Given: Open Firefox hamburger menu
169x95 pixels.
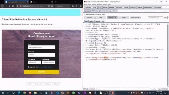Looking at the screenshot, I should click(81, 6).
